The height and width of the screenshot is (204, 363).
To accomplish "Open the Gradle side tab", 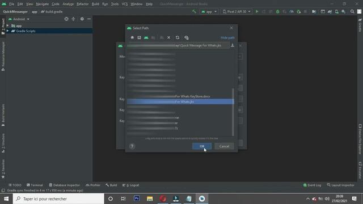I will tap(360, 25).
